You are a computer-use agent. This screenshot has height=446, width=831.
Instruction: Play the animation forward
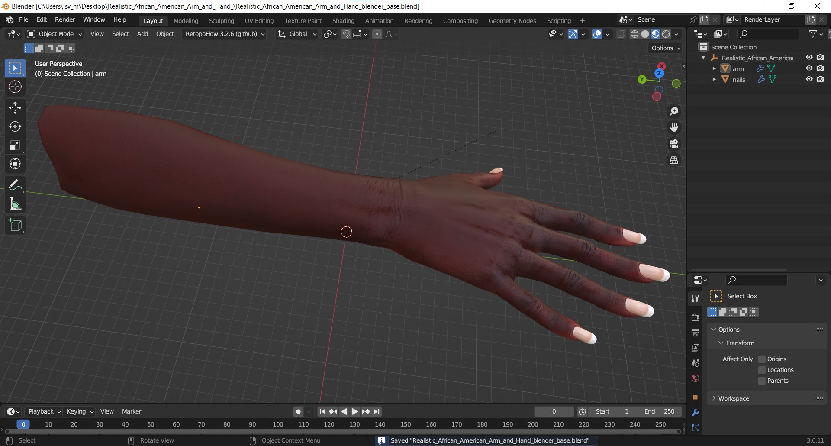tap(354, 411)
